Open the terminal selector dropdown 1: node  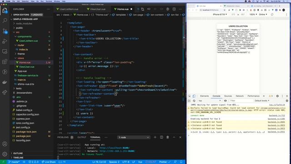pos(133,137)
